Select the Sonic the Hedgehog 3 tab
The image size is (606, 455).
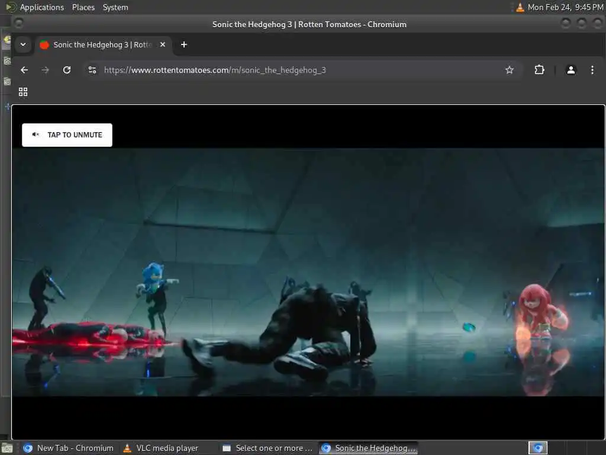point(102,44)
